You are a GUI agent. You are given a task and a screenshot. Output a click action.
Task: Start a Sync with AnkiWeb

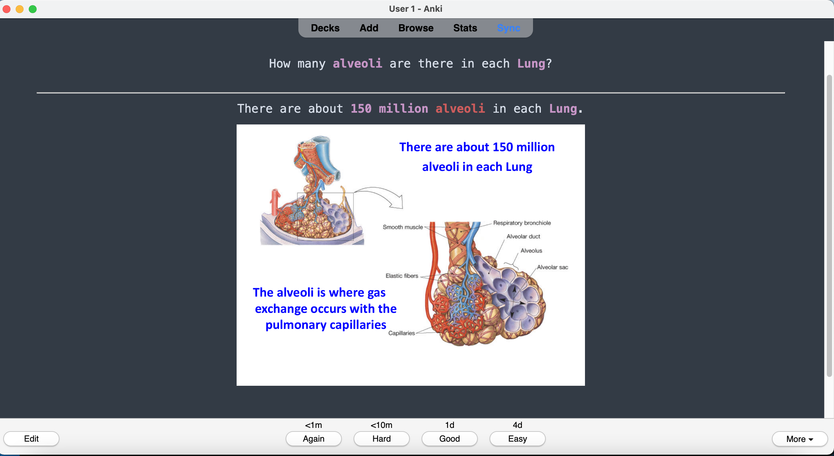point(508,28)
